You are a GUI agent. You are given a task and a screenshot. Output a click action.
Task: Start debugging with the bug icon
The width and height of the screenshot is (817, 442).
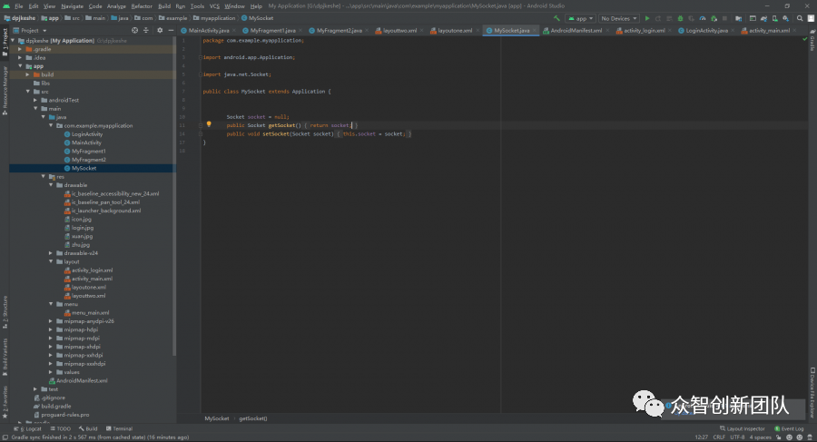pyautogui.click(x=680, y=18)
